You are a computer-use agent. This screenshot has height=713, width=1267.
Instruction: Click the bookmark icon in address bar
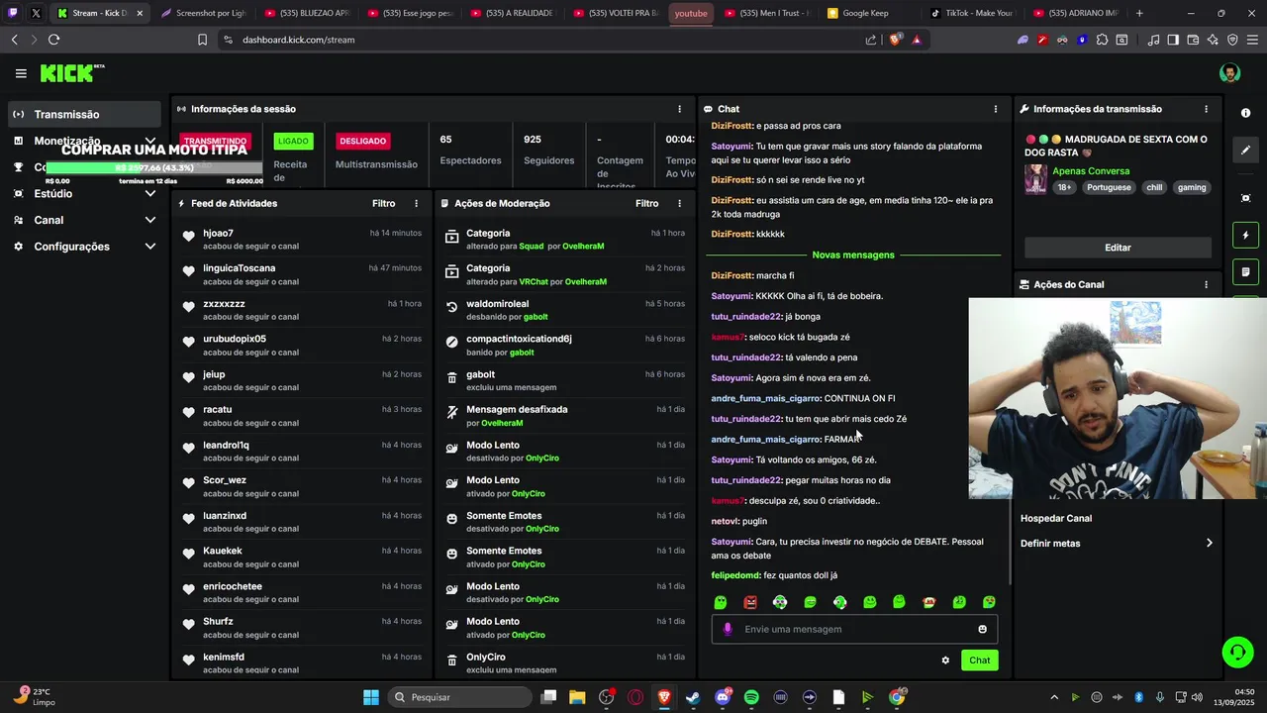point(202,40)
